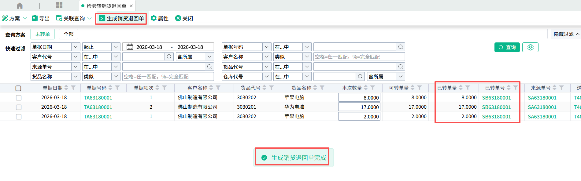581x181 pixels.
Task: Click the filter settings gear next to 查询
Action: [530, 47]
